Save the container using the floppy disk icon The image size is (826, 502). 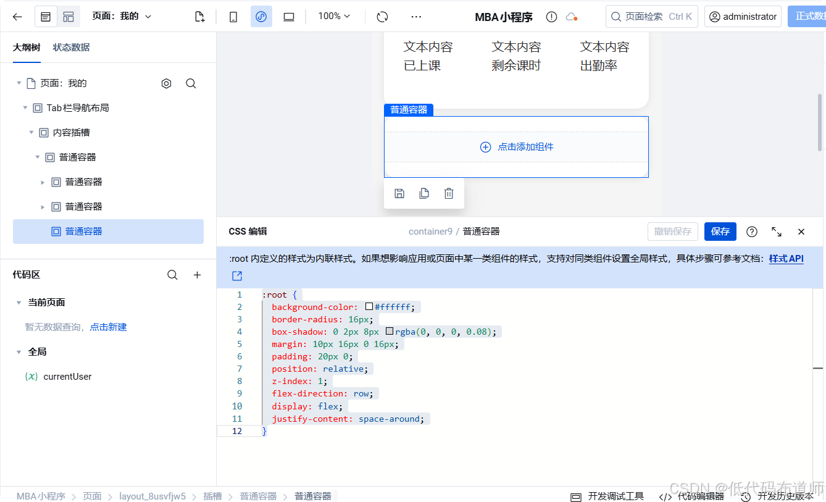[399, 193]
